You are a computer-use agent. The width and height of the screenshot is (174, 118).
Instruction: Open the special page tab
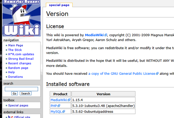pos(59,5)
